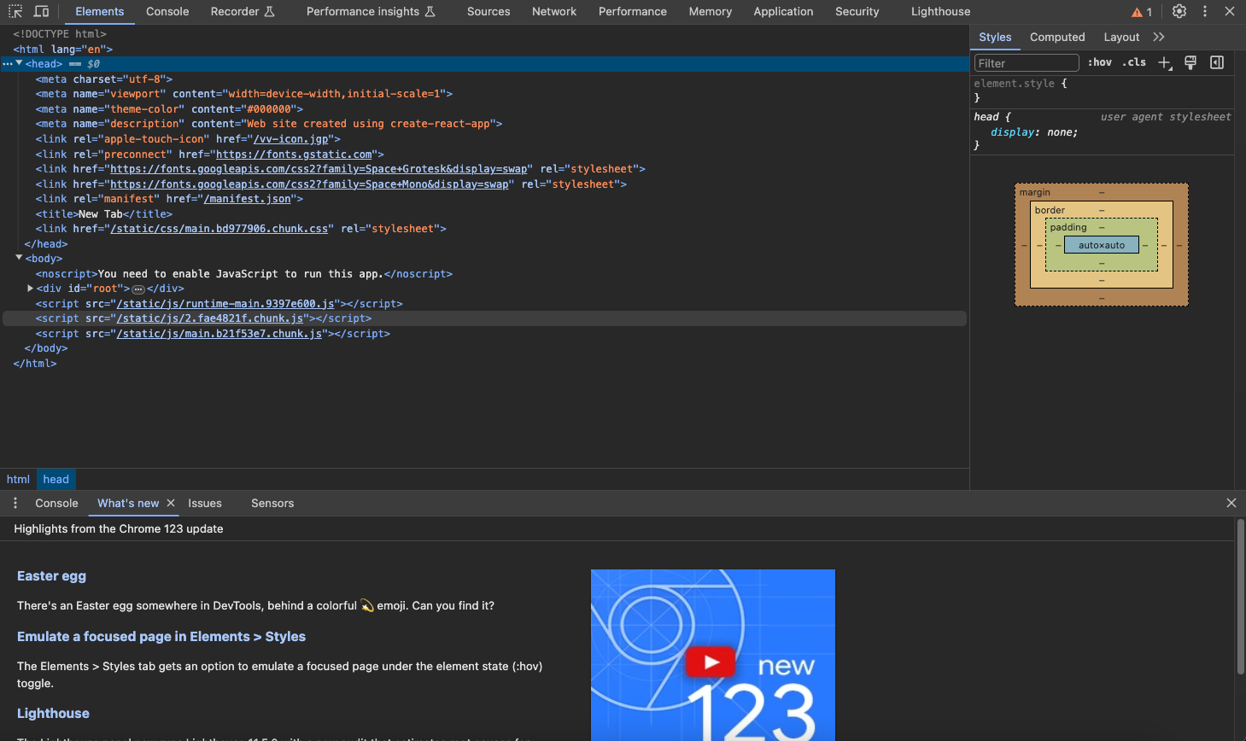This screenshot has height=741, width=1246.
Task: Collapse the body element node
Action: click(19, 258)
